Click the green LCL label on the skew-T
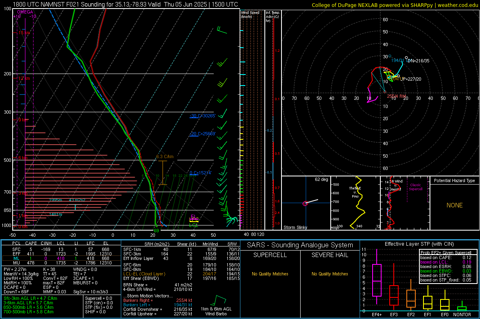 pyautogui.click(x=194, y=225)
